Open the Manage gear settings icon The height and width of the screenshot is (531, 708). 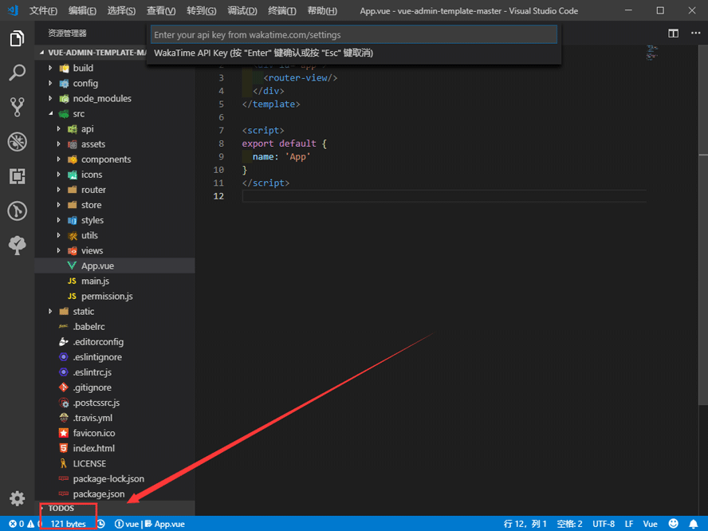18,498
